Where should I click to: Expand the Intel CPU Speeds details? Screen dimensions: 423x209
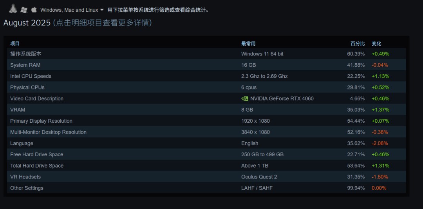[x=31, y=76]
